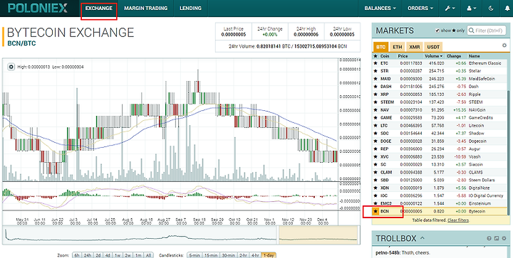Select 5-min candlesticks
This screenshot has width=513, height=258.
(194, 255)
